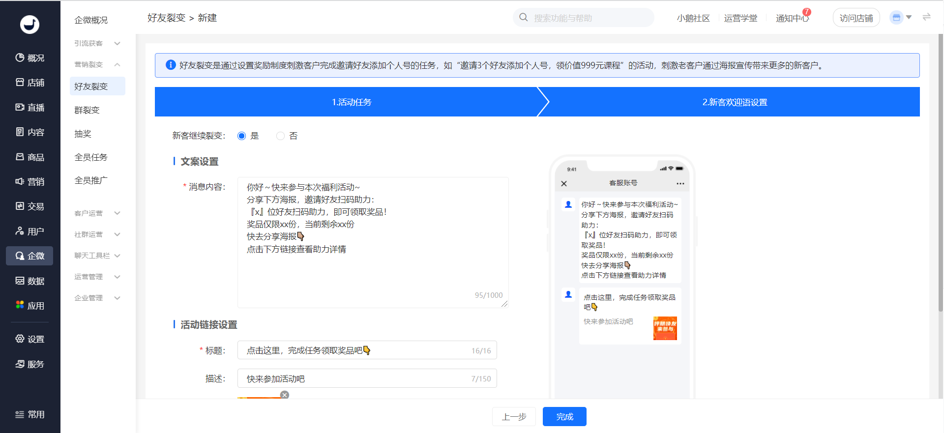Click the search magnifier icon
Image resolution: width=944 pixels, height=433 pixels.
tap(524, 18)
